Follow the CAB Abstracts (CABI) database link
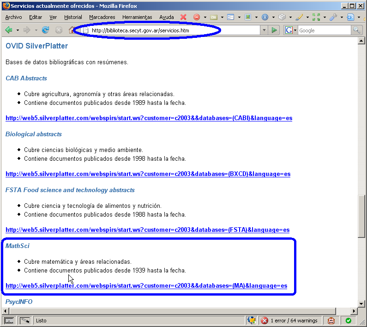 149,118
